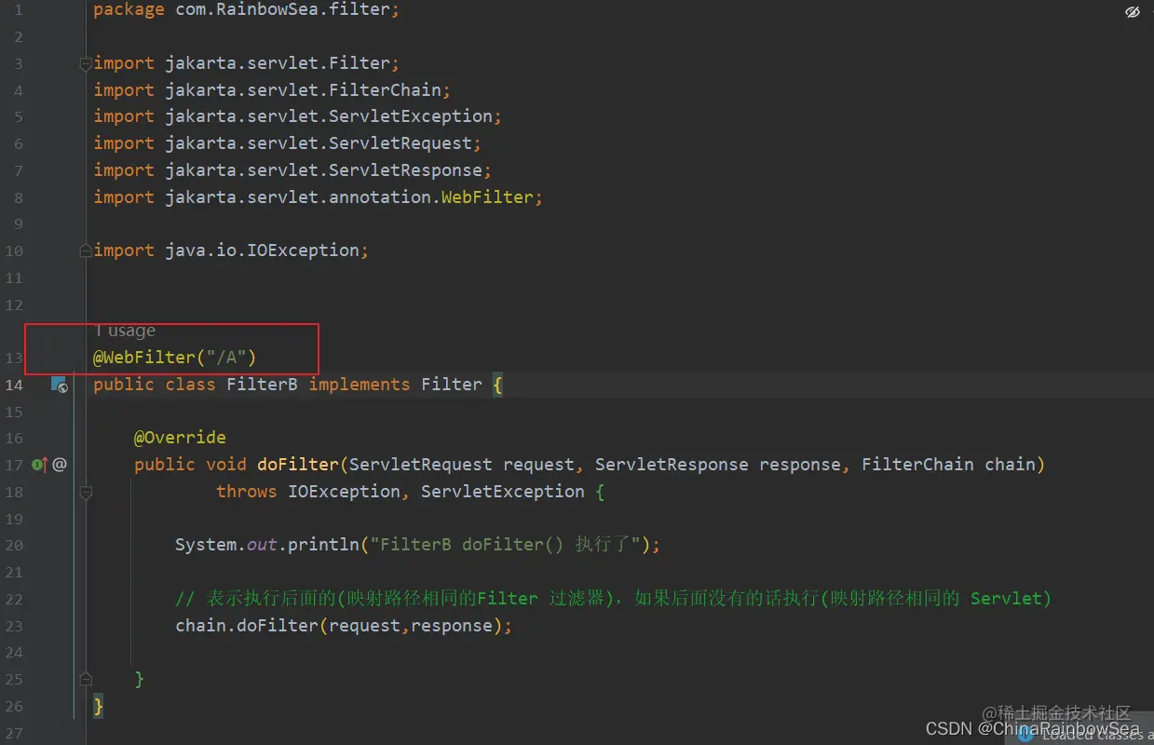Click the ServletRequest request parameter
The height and width of the screenshot is (745, 1154).
tap(462, 464)
